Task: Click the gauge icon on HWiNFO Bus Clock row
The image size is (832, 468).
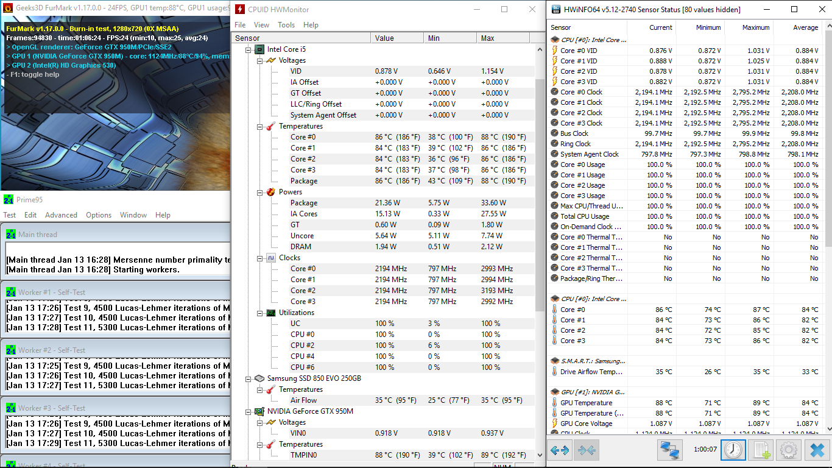Action: click(554, 133)
